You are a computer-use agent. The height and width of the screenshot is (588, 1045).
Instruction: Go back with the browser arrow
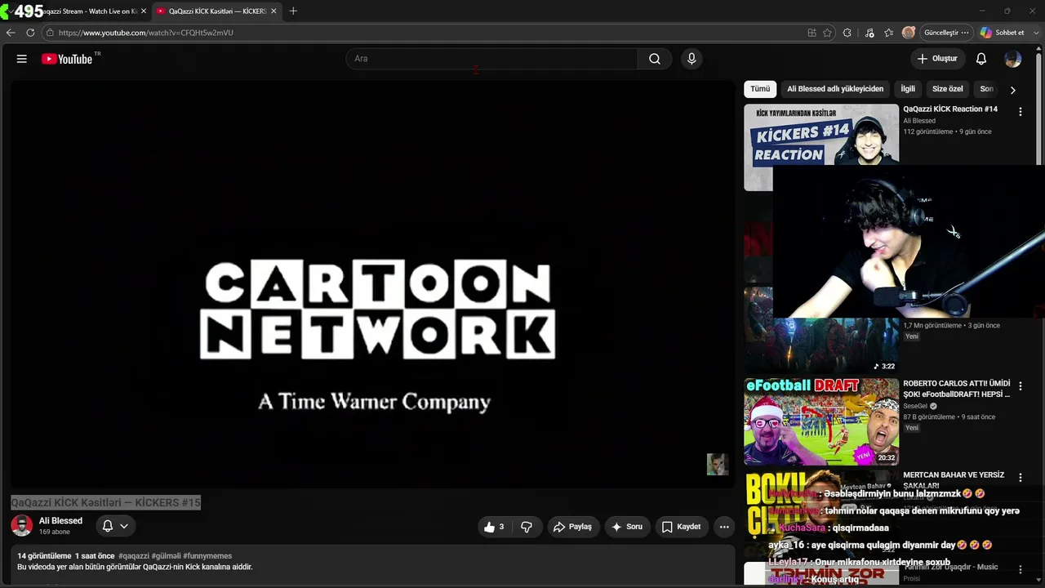tap(11, 33)
